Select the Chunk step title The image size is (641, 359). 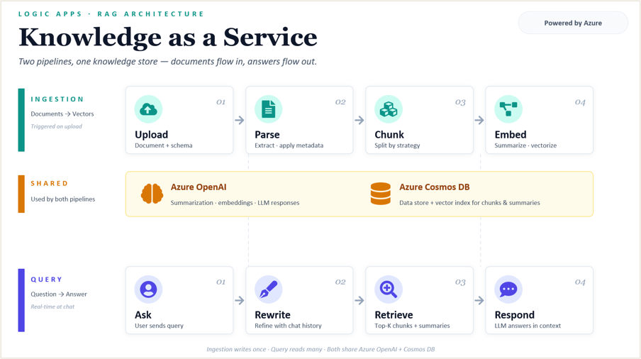click(x=389, y=135)
